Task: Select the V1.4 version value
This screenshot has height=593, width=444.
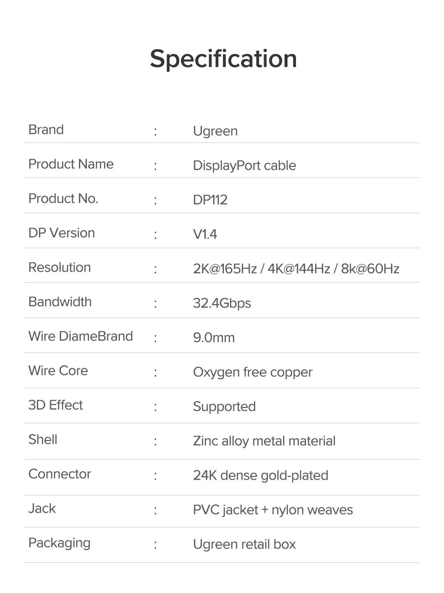Action: point(205,234)
